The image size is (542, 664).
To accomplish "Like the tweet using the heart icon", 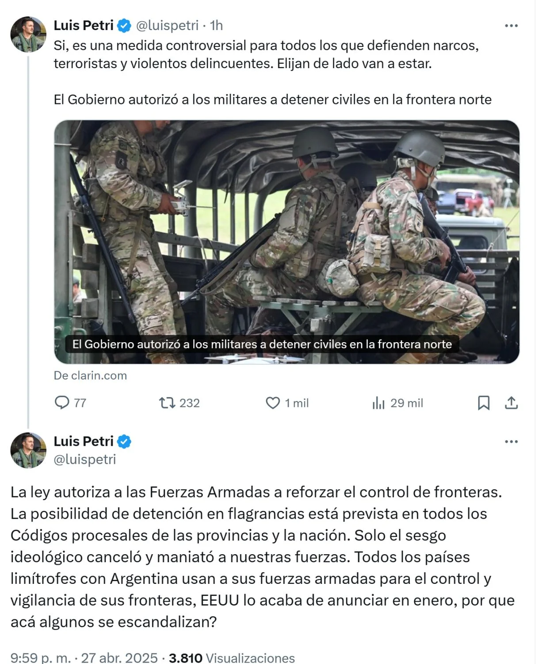I will (x=273, y=403).
